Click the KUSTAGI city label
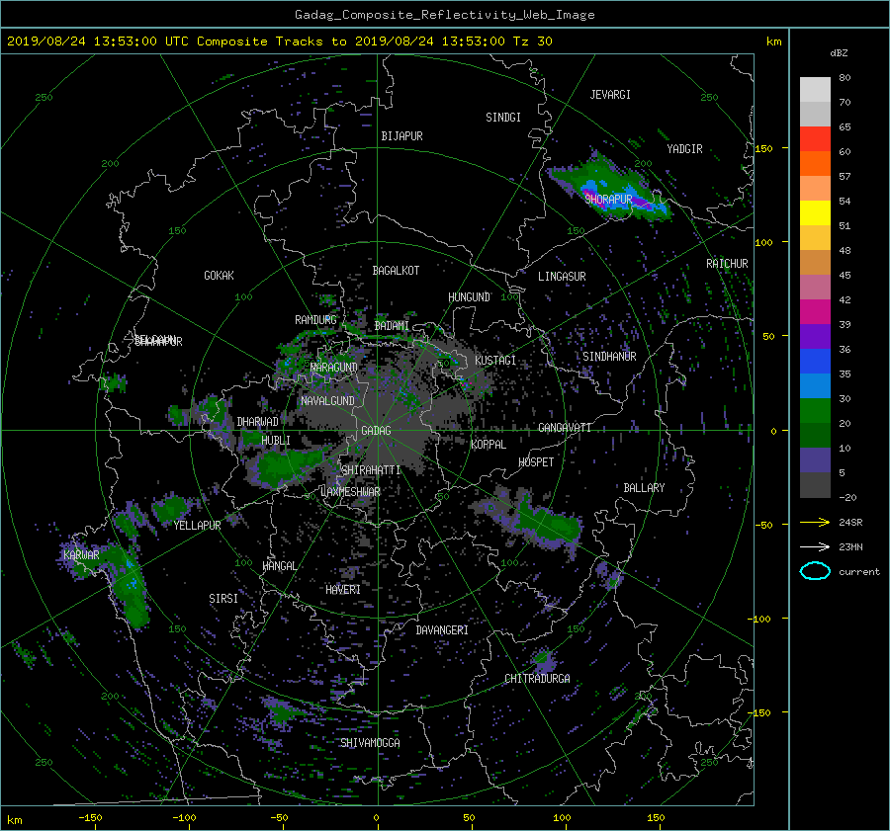Screen dimensions: 890x831 click(x=495, y=361)
